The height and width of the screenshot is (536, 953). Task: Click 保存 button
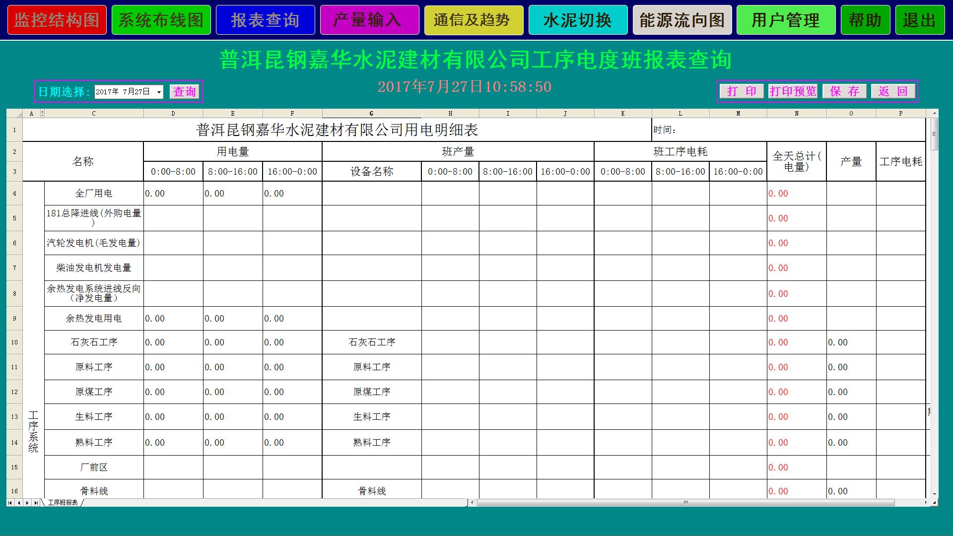tap(844, 91)
